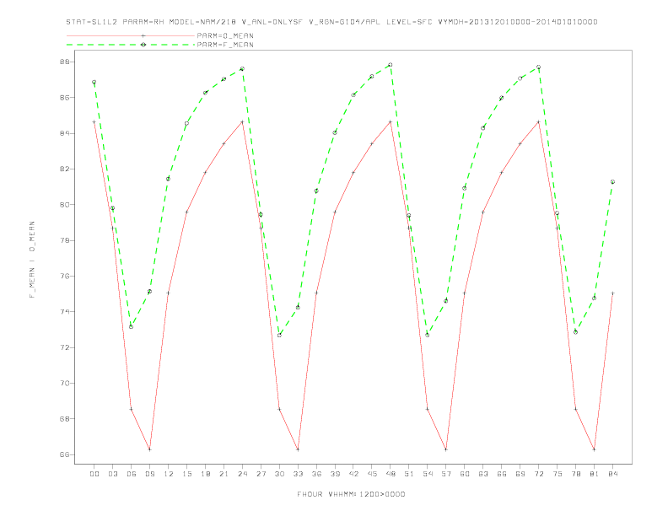Click the x-axis tick label 48
This screenshot has width=668, height=516.
tap(391, 474)
